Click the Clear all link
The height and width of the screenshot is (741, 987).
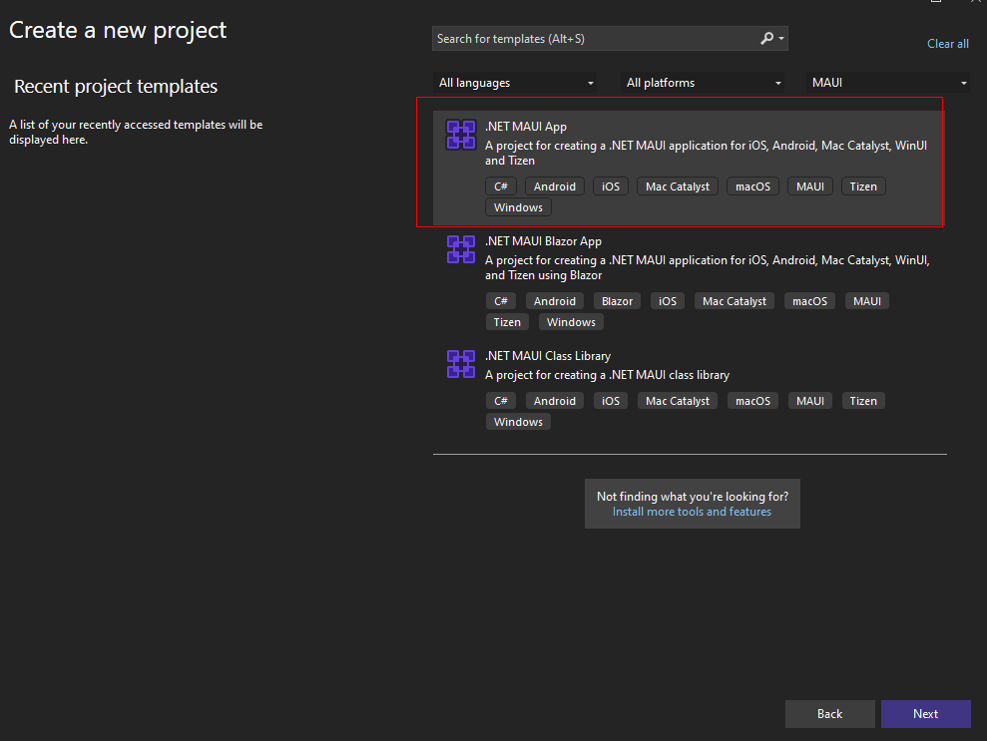947,44
